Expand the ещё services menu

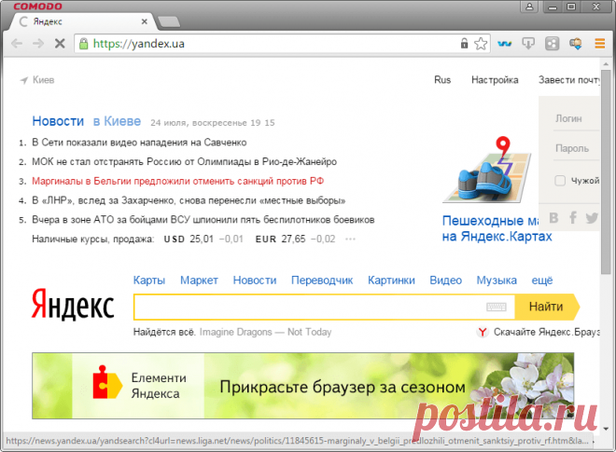tap(542, 281)
